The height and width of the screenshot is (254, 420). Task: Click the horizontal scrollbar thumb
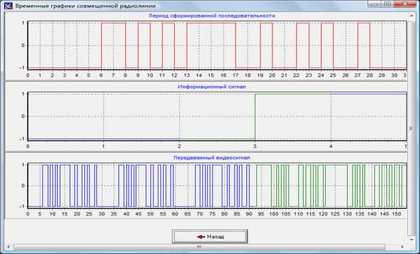point(200,247)
